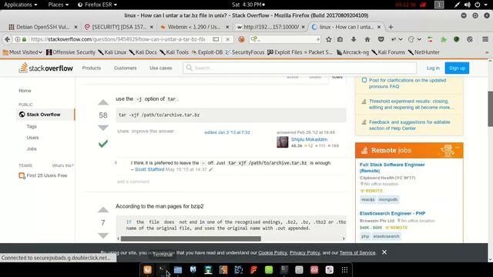Click the Log in button

(x=433, y=68)
